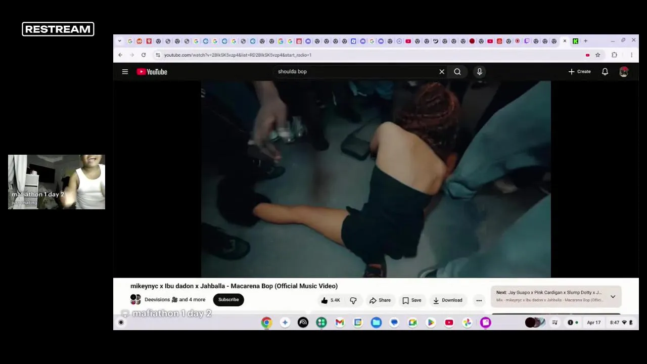Bookmark this page with star
Screen dimensions: 647x364
click(597, 55)
